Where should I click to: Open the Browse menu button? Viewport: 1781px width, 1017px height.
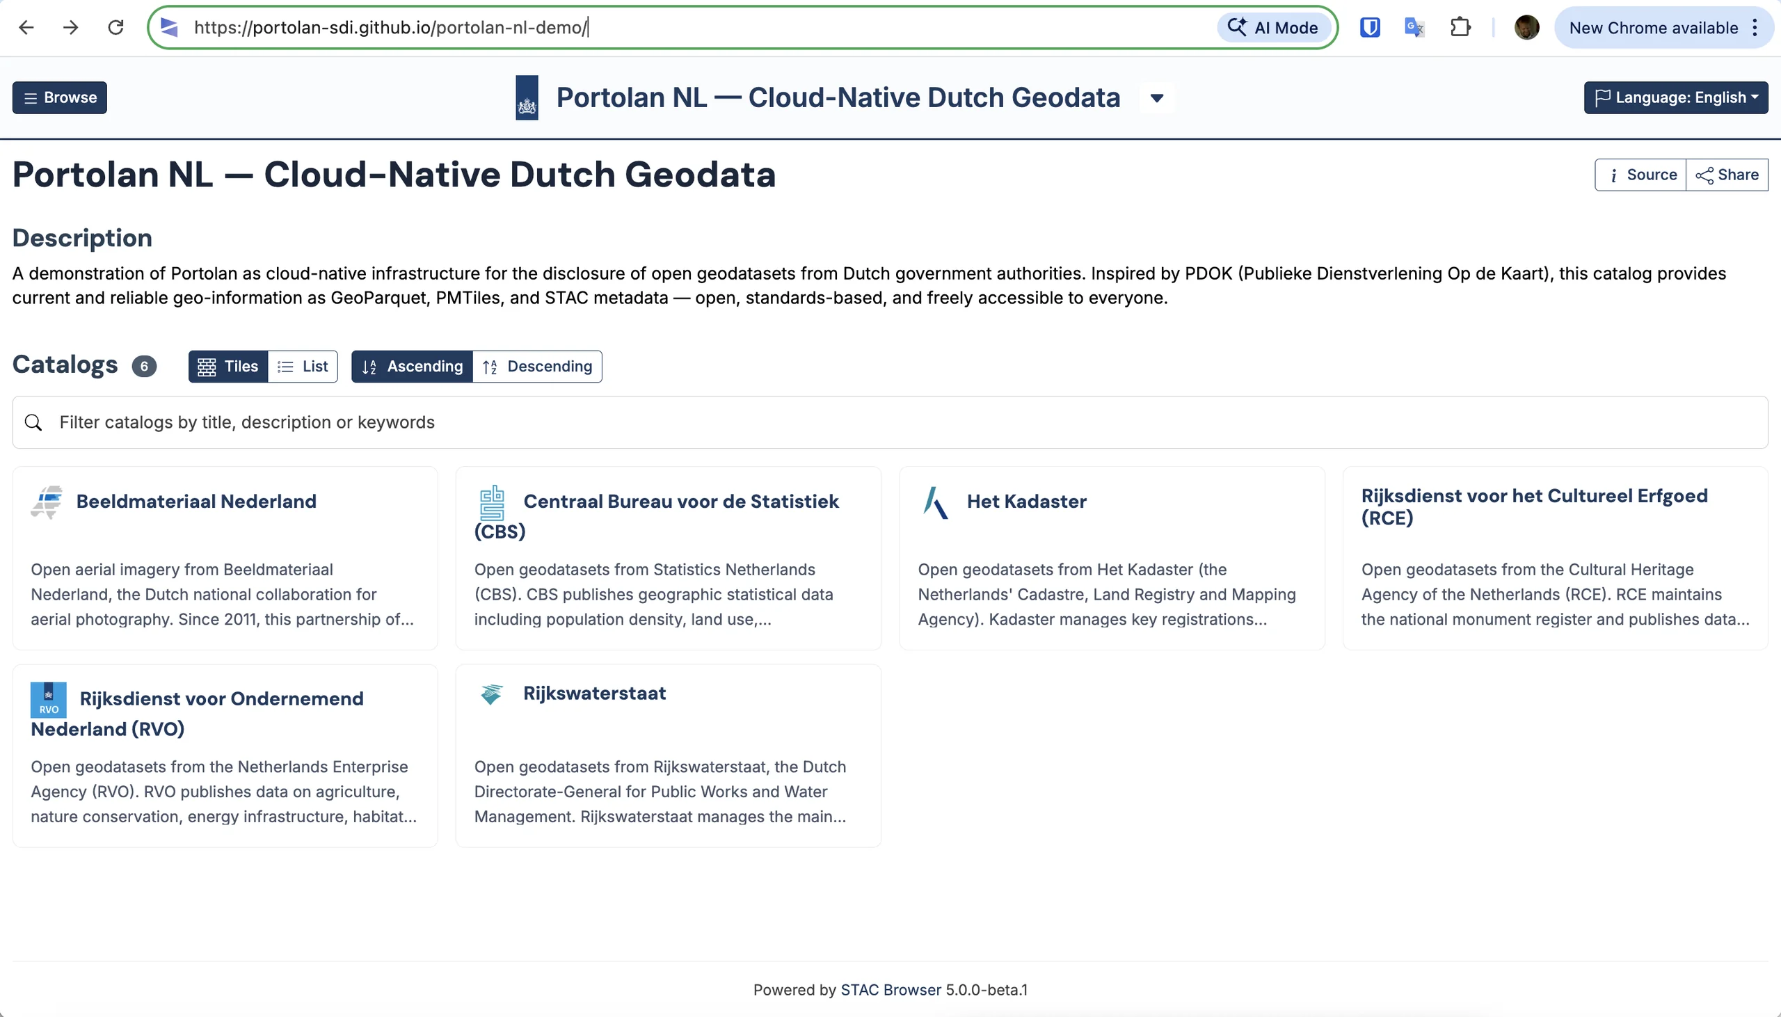pos(59,97)
